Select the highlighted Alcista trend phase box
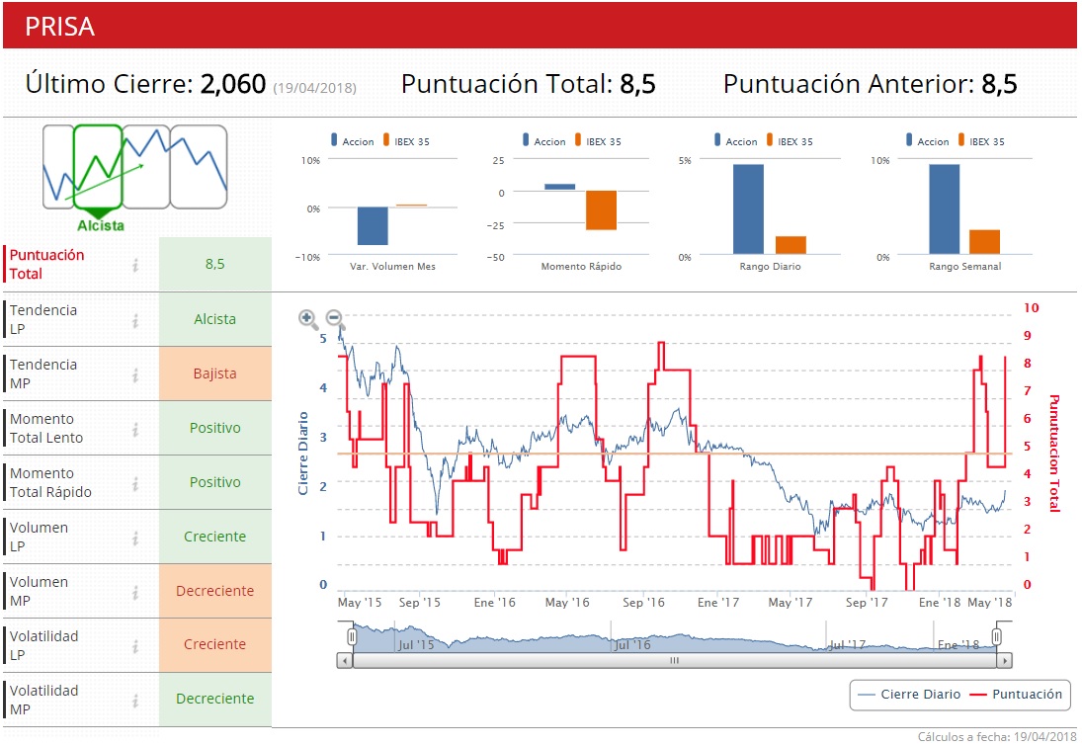Screen dimensions: 1082x746 pyautogui.click(x=98, y=167)
